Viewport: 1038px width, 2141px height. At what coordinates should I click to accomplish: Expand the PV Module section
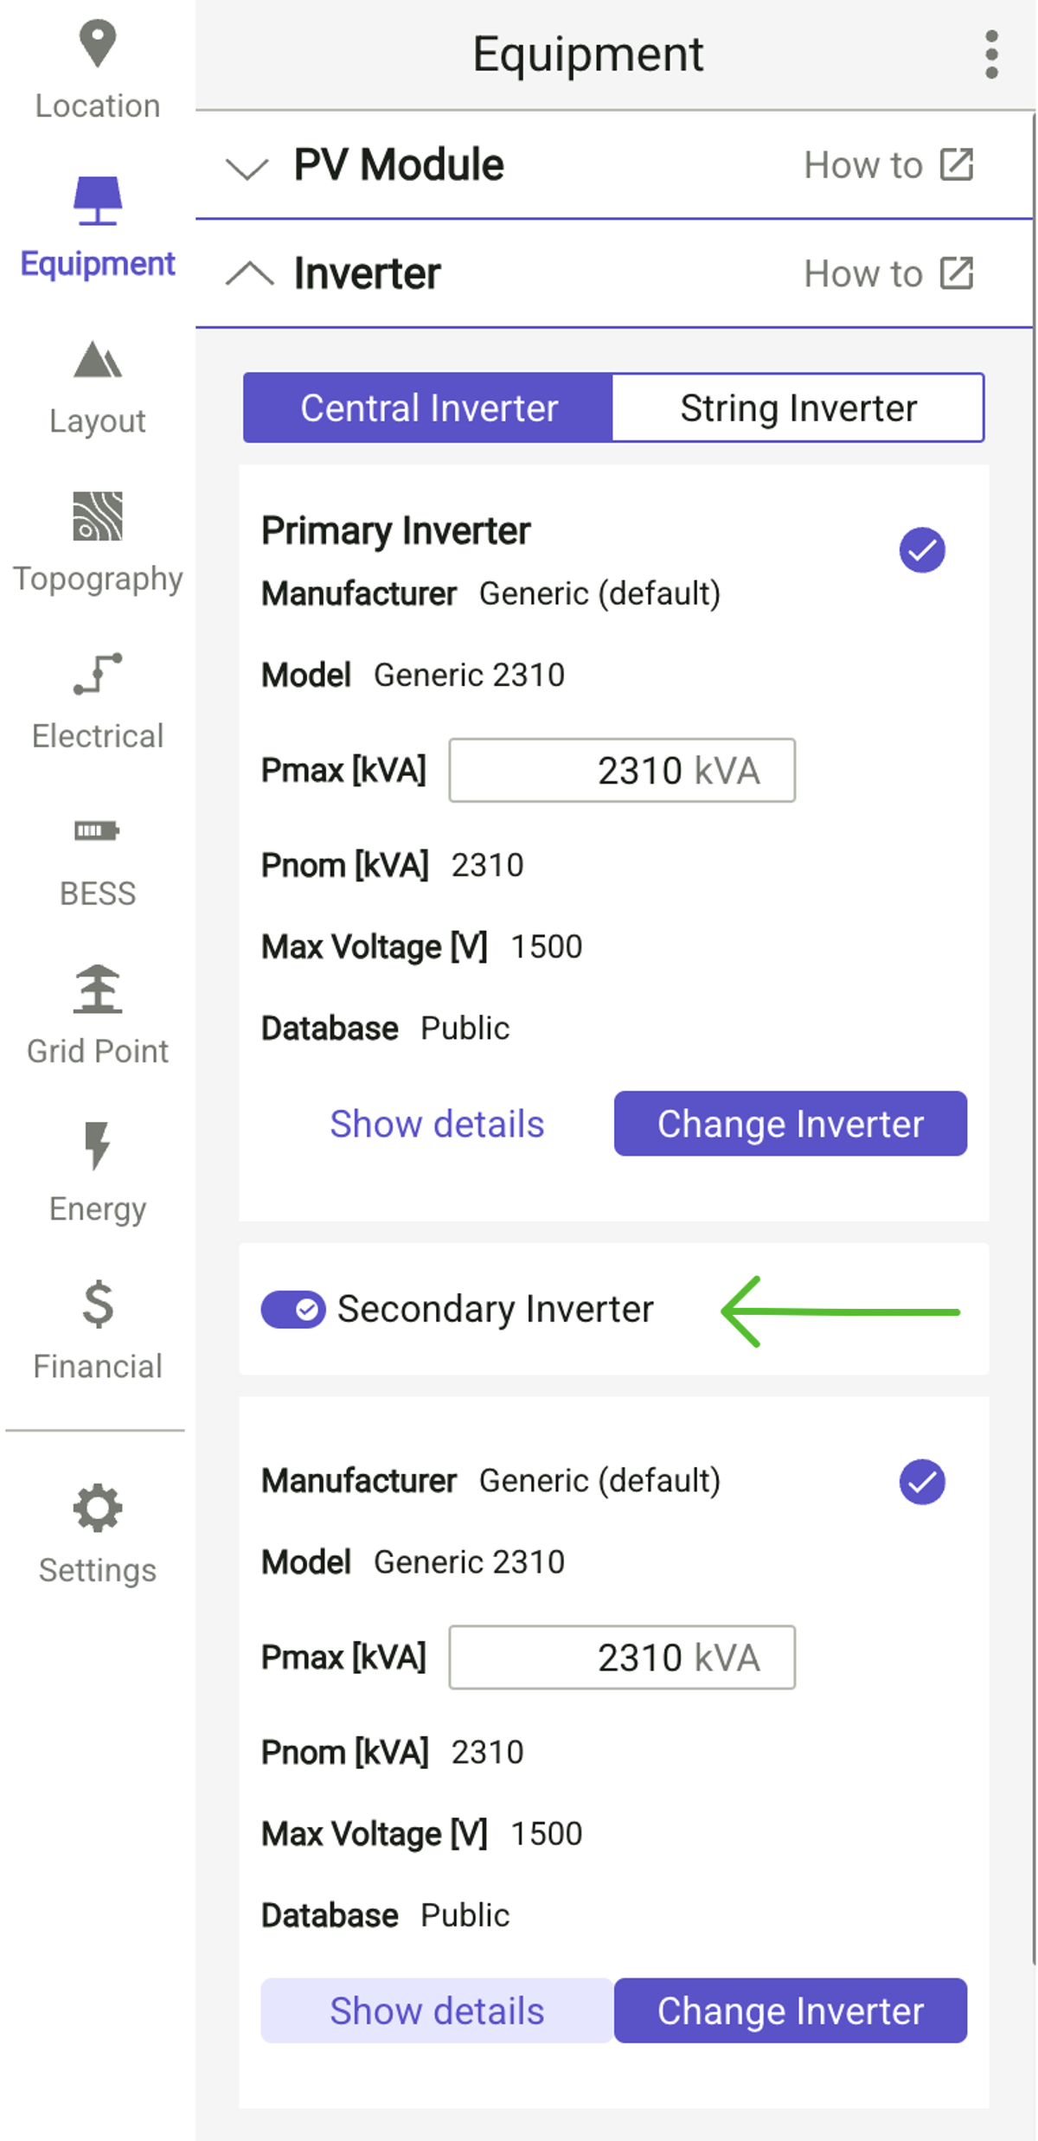click(x=247, y=167)
